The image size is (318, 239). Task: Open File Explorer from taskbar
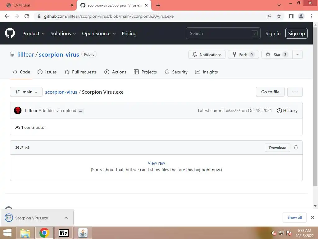25,233
